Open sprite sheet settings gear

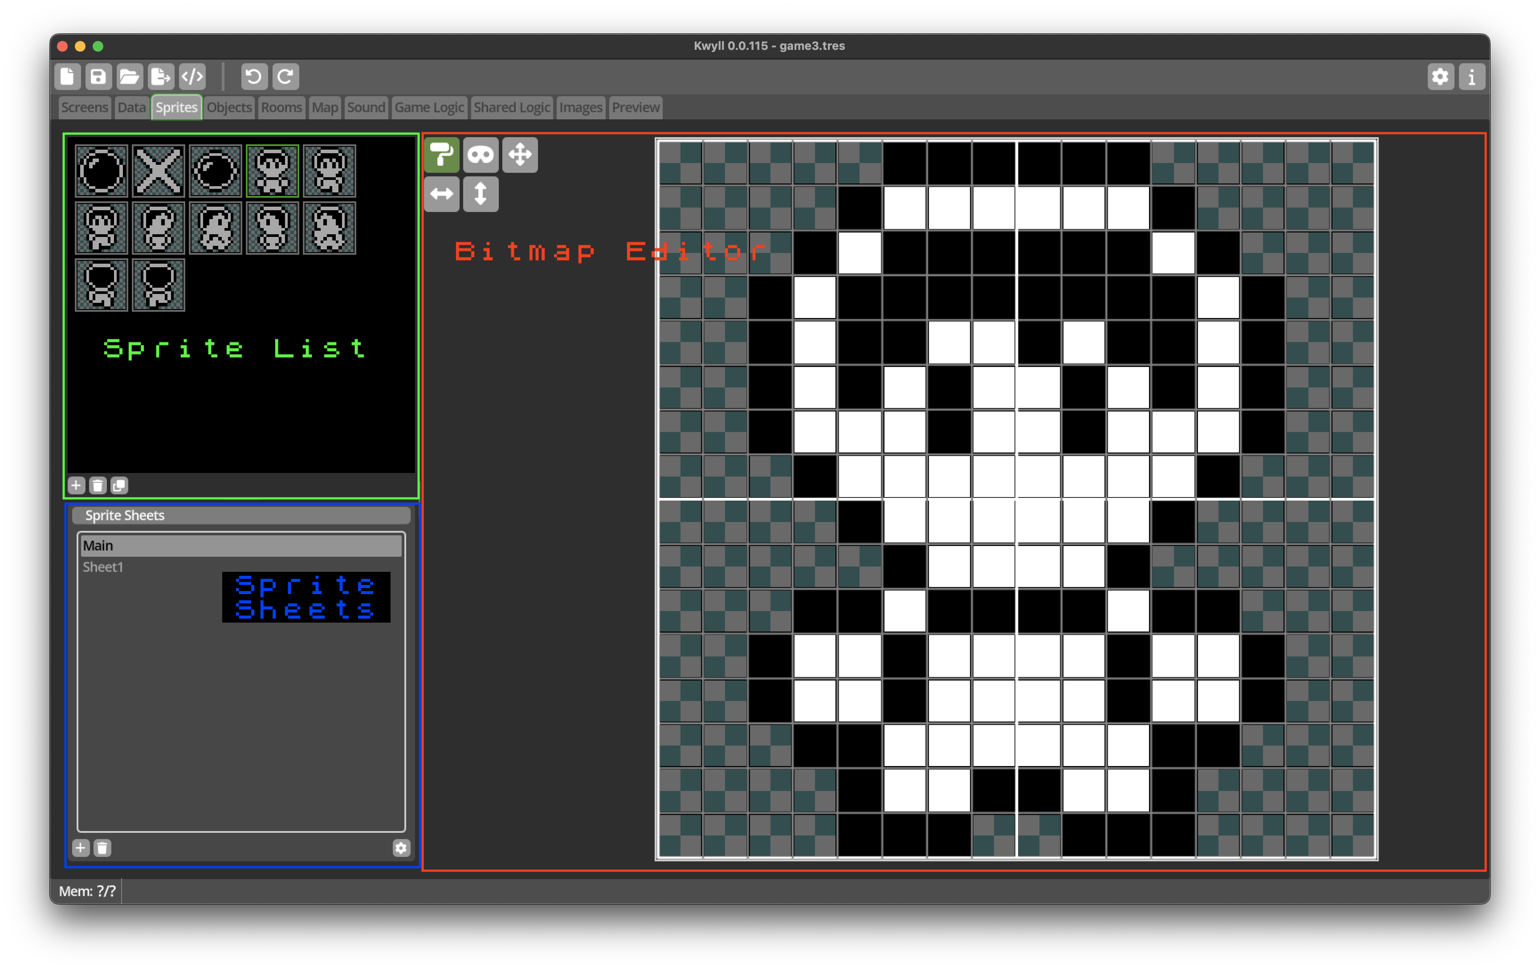tap(400, 848)
